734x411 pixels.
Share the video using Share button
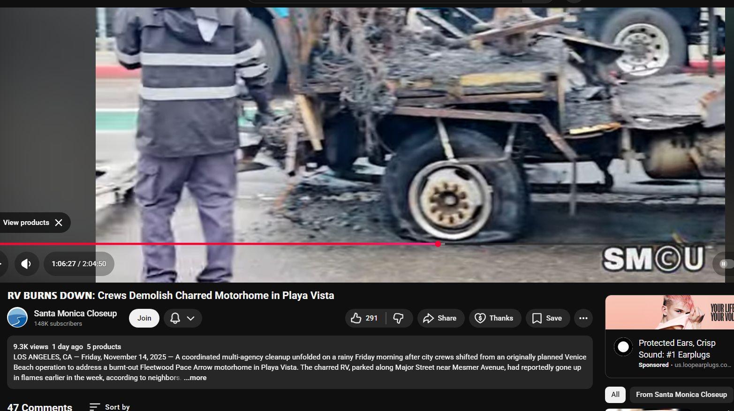coord(440,318)
